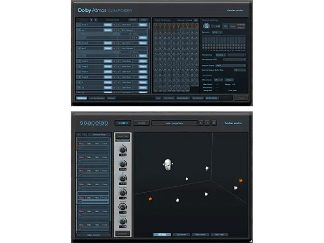Switch to the Input Configuration tab
Image resolution: width=324 pixels, height=243 pixels.
pos(97,98)
